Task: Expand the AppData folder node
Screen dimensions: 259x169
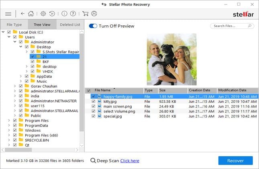Action: (21, 76)
